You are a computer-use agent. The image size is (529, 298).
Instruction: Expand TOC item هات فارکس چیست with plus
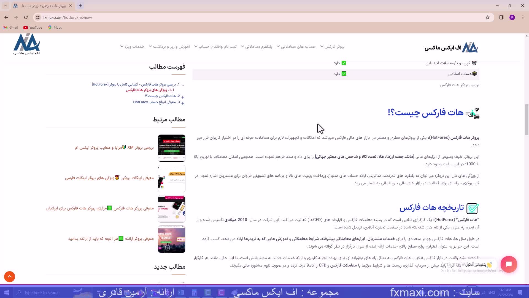(x=183, y=97)
